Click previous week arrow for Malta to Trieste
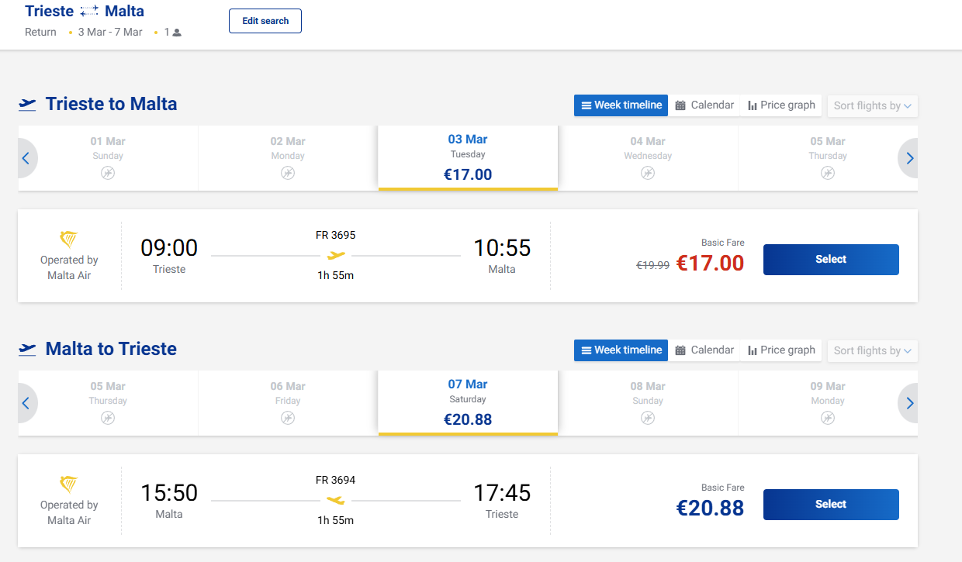962x562 pixels. tap(26, 403)
